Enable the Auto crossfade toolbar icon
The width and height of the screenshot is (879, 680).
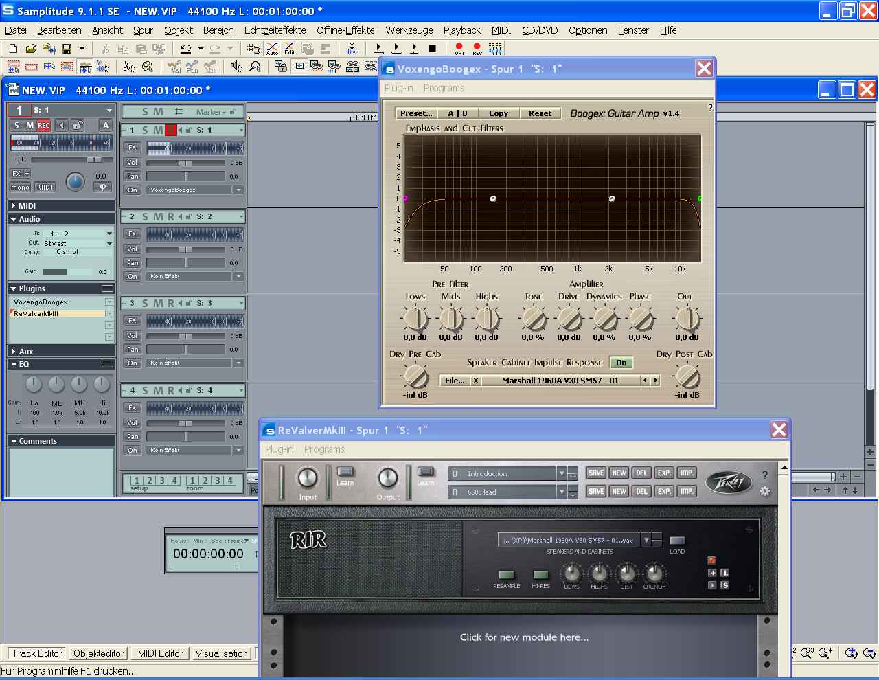click(x=272, y=49)
